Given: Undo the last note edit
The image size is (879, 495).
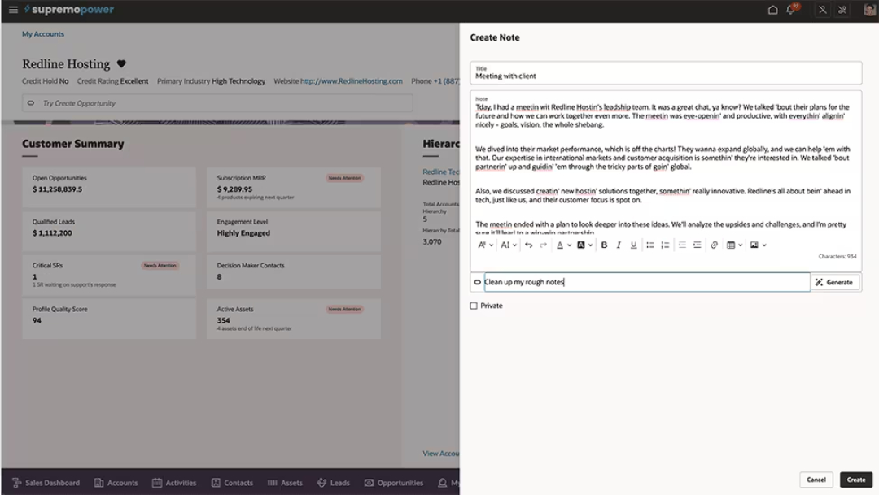Looking at the screenshot, I should (x=527, y=244).
